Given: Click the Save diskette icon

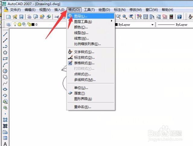Looking at the screenshot, I should coord(21,17).
